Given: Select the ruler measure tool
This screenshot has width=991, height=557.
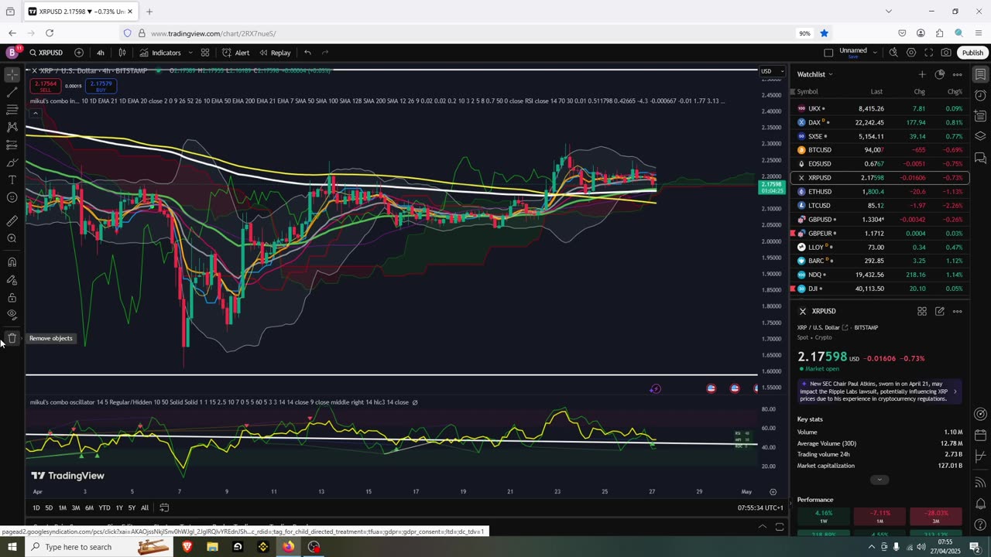Looking at the screenshot, I should coord(12,220).
